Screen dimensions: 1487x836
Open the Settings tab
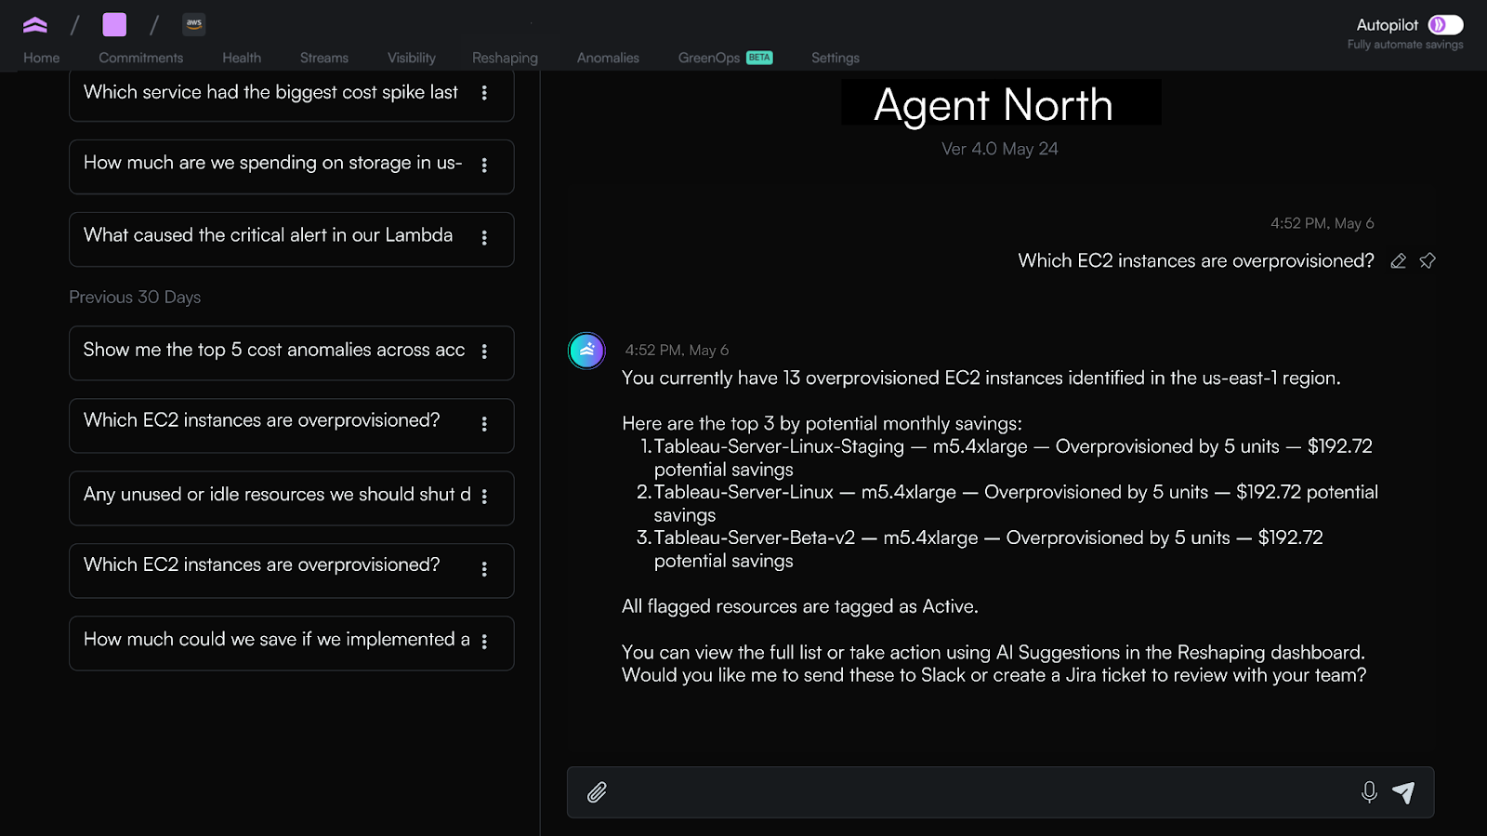click(x=836, y=58)
